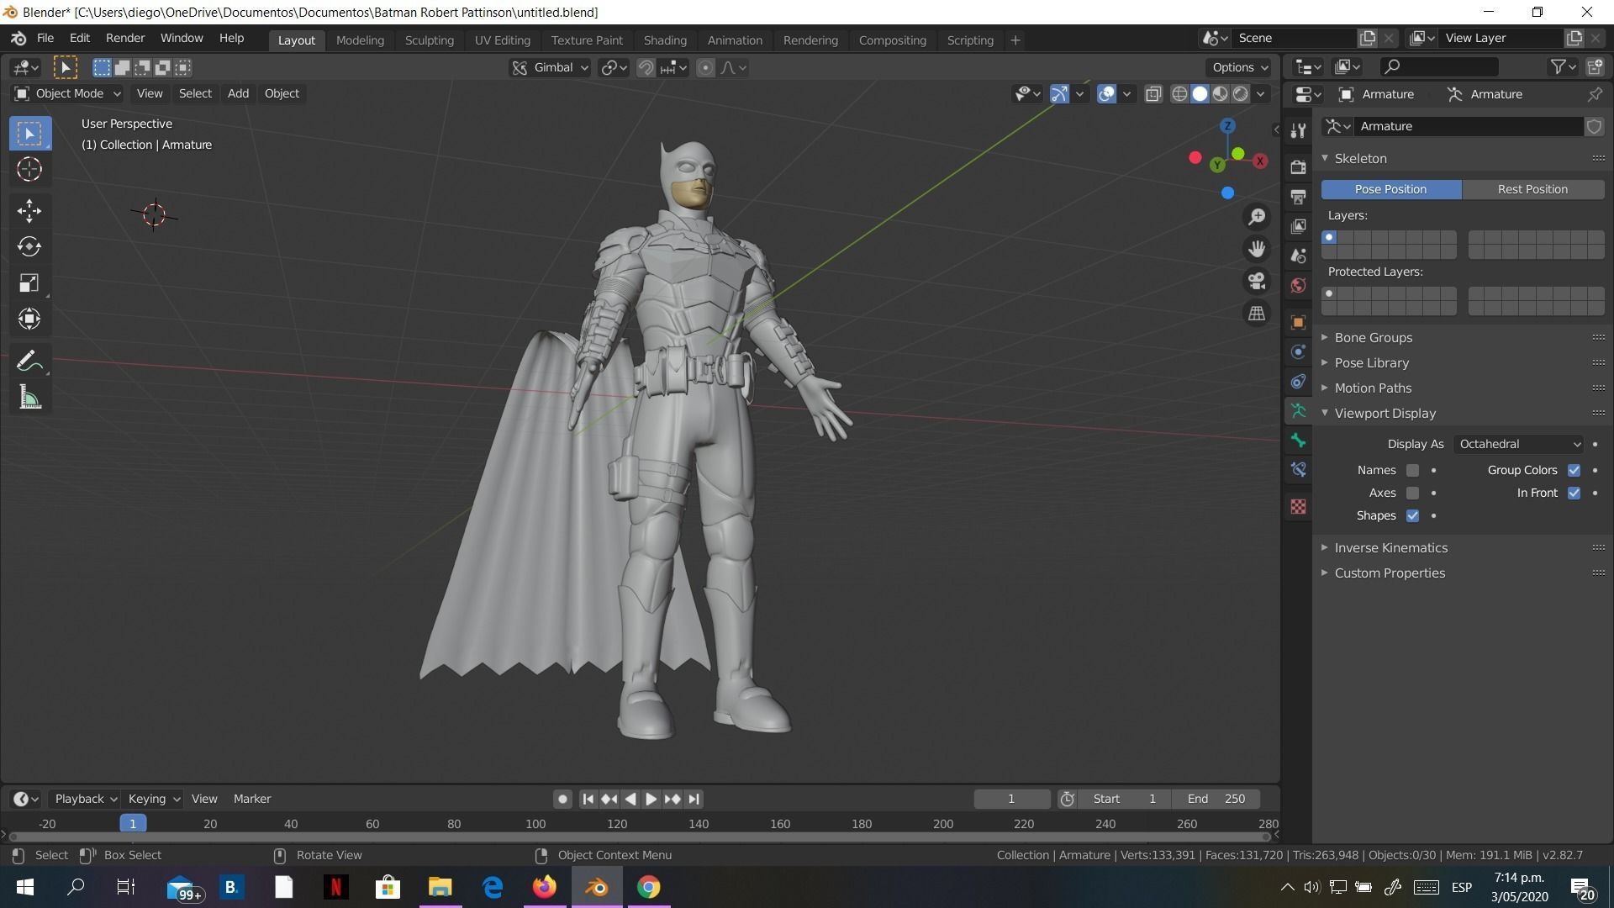Toggle camera view icon in viewport
Screen dimensions: 1614x908
(x=1257, y=281)
